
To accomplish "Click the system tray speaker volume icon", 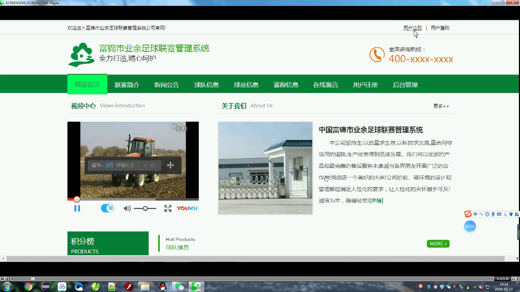I will coord(481,287).
